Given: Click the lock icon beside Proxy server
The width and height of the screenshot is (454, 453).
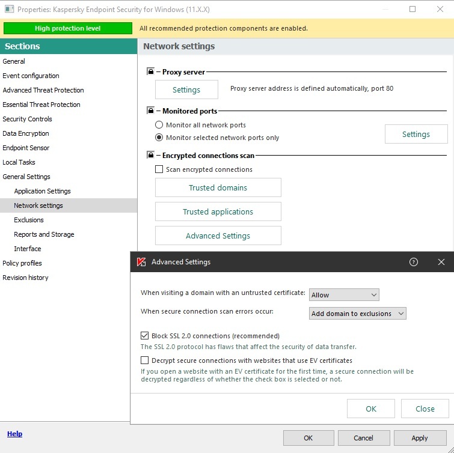Looking at the screenshot, I should (151, 72).
